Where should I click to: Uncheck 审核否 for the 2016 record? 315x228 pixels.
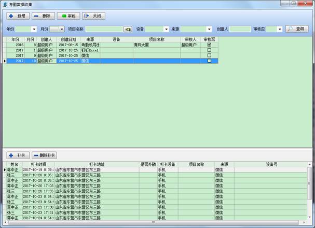209,45
